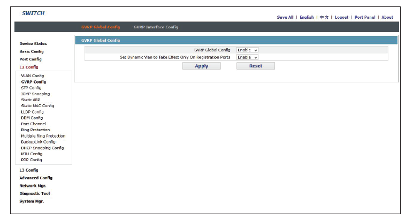
Task: Click the Reset button
Action: (256, 66)
